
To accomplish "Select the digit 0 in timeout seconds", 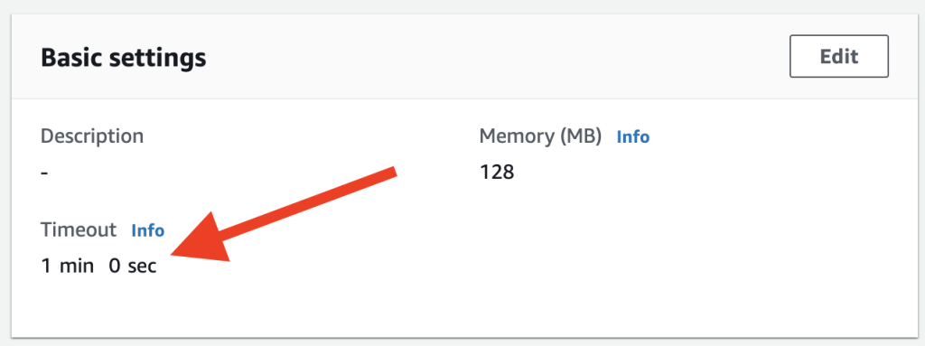I will click(115, 267).
